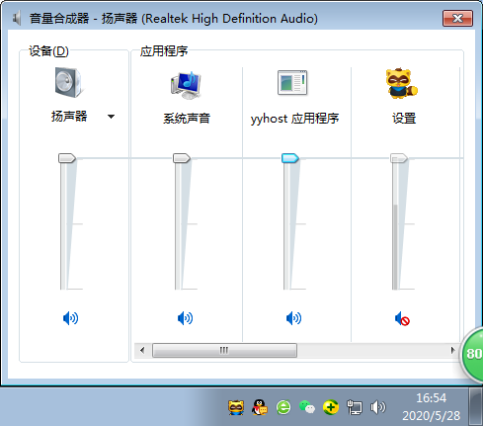The image size is (483, 426).
Task: Click the yyhost volume slider handle
Action: point(290,158)
